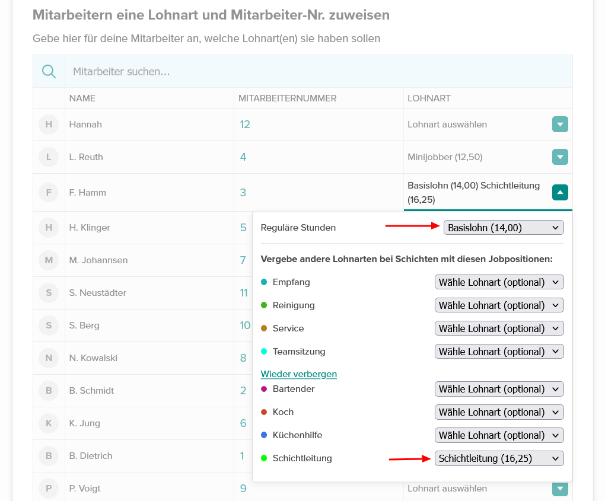Open Küchenhilfe Lohnart select

click(499, 435)
